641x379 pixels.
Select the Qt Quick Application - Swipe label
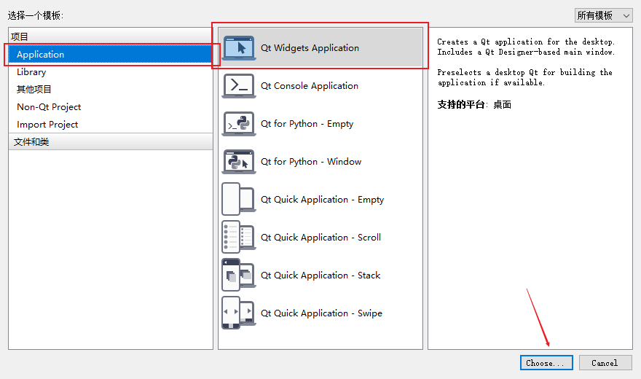321,313
